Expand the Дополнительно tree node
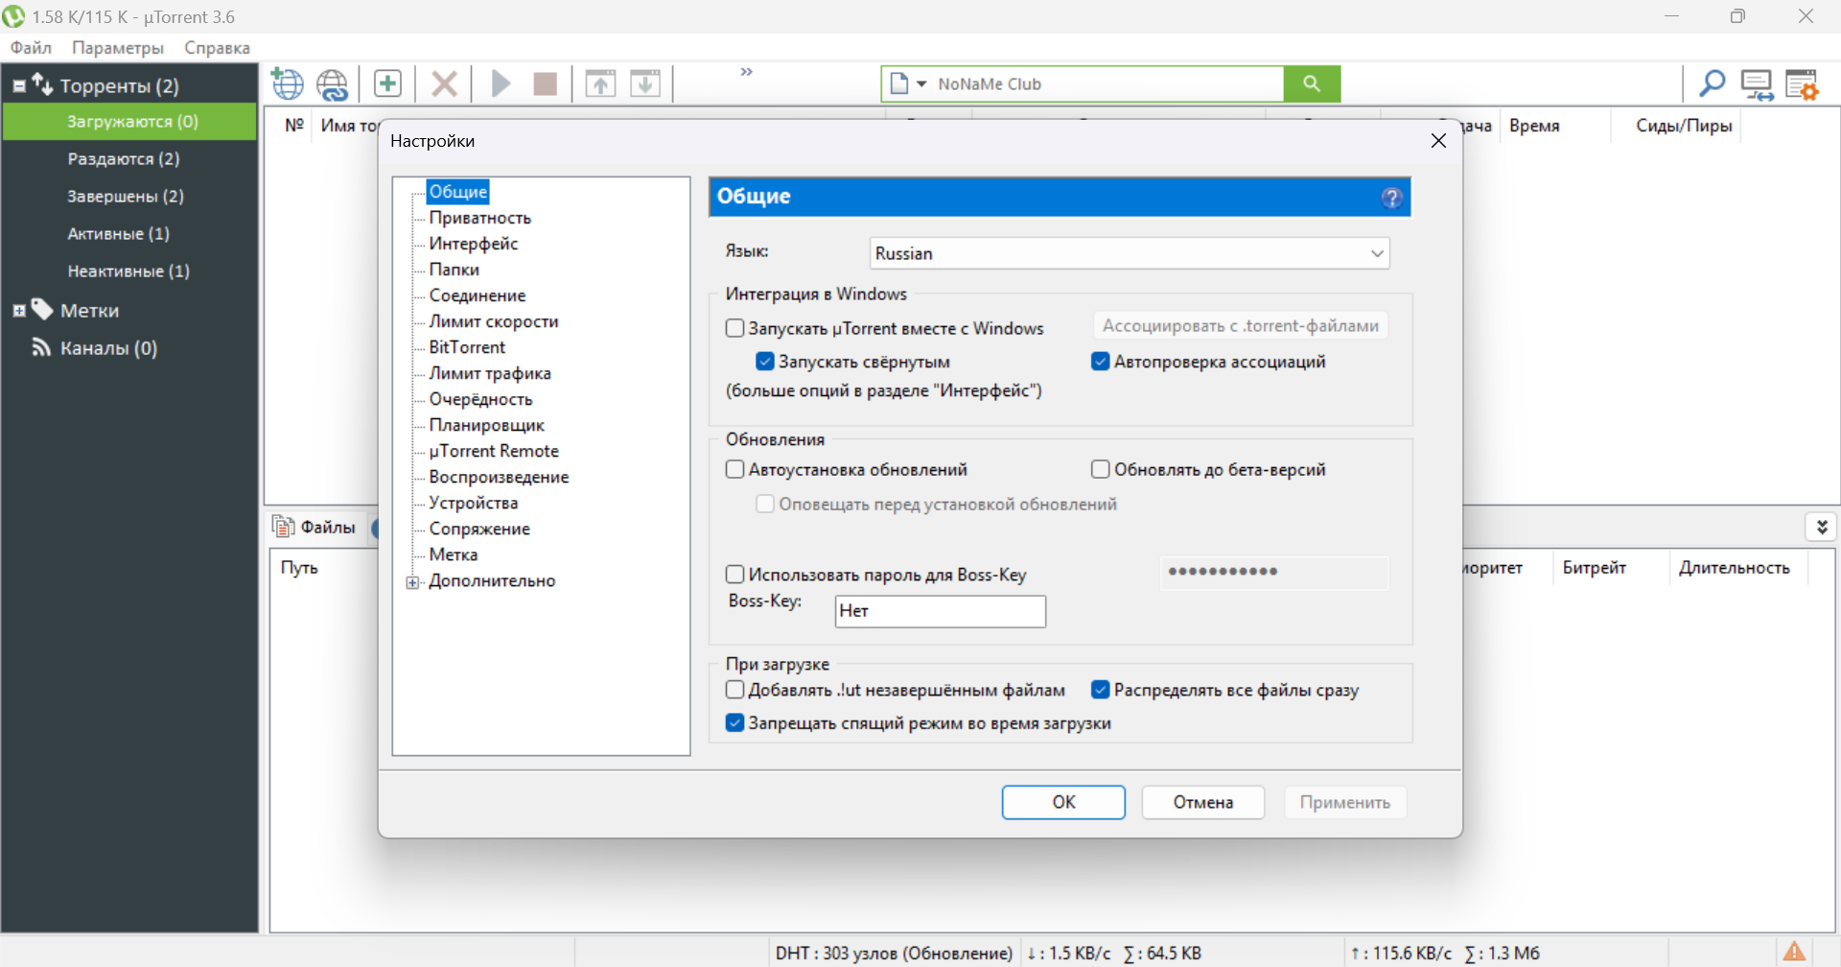 tap(413, 582)
